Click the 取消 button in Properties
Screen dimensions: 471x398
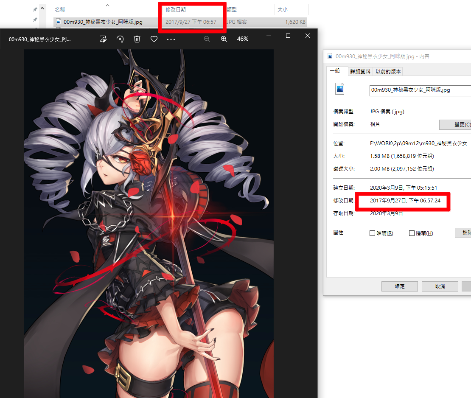click(440, 286)
